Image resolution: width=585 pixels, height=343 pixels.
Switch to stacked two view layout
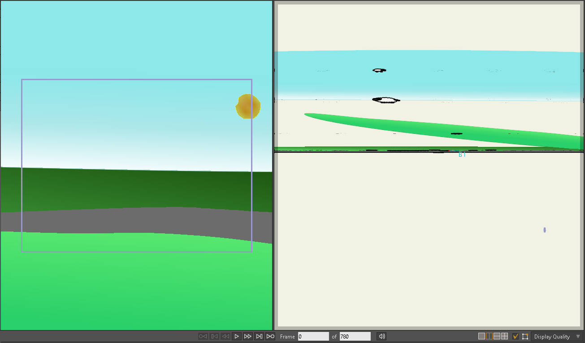tap(497, 336)
